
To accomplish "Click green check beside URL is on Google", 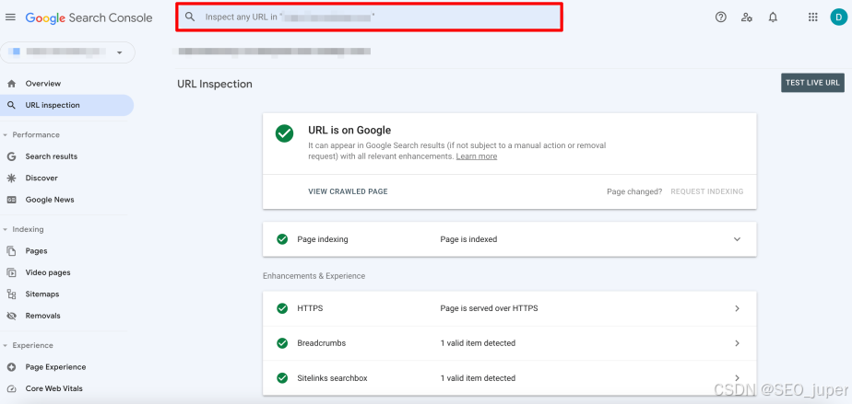I will point(284,133).
